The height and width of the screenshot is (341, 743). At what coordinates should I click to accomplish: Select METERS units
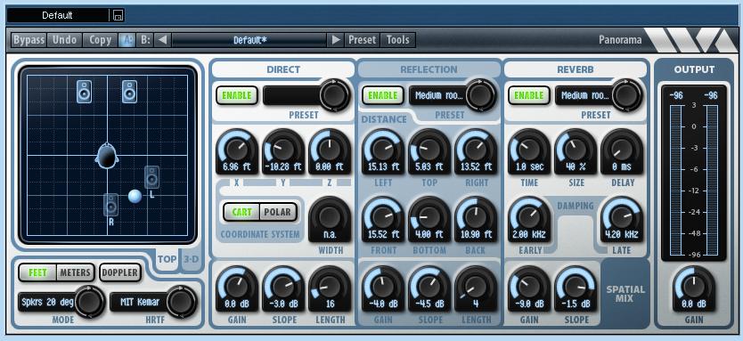click(75, 272)
